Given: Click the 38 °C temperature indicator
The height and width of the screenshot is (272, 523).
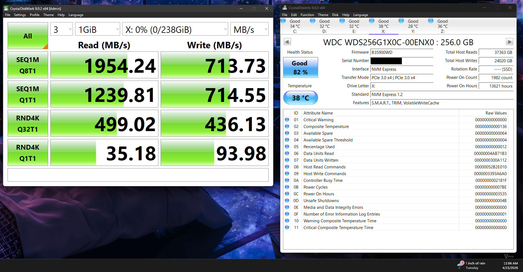Looking at the screenshot, I should tap(300, 98).
